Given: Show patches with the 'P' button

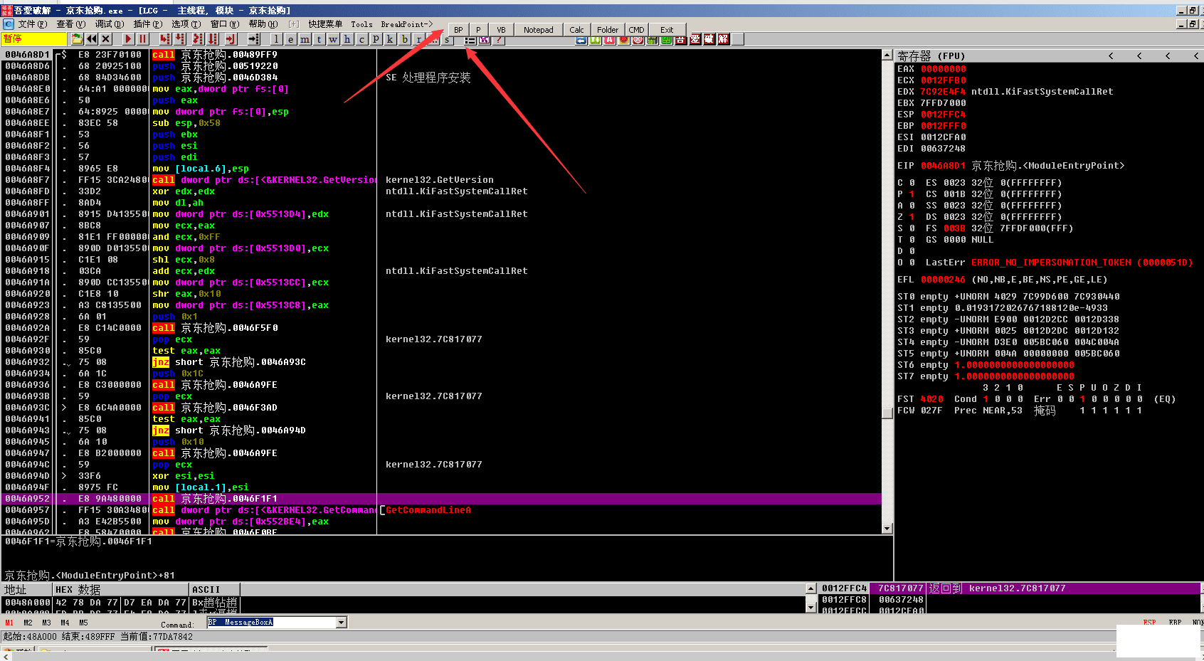Looking at the screenshot, I should [376, 39].
